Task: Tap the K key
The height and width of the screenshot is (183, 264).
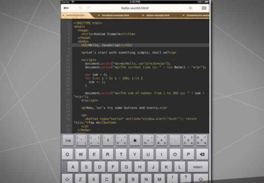Action: coord(166,167)
